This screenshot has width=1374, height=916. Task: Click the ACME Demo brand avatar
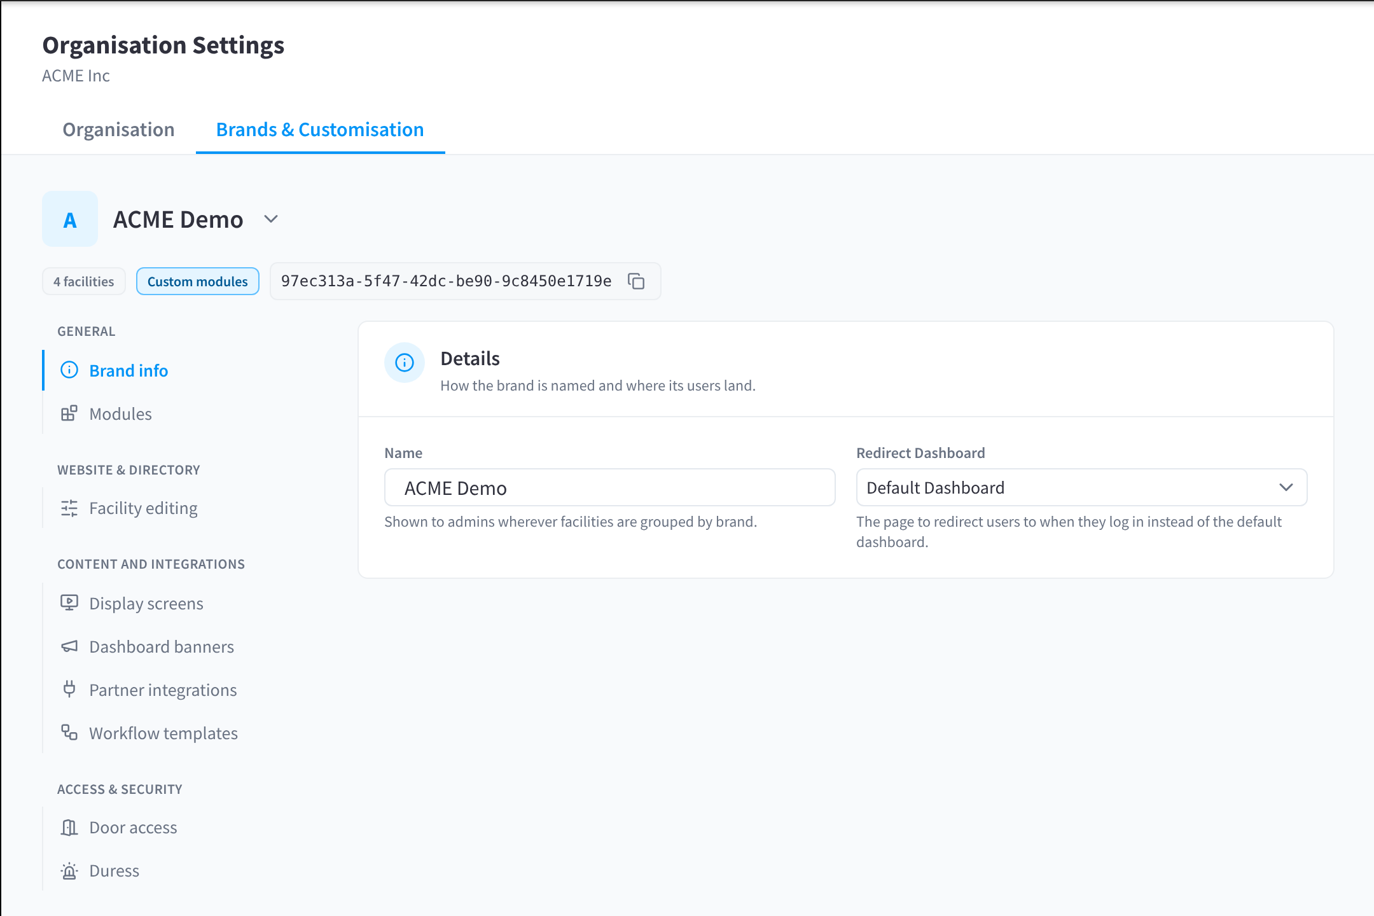point(70,219)
